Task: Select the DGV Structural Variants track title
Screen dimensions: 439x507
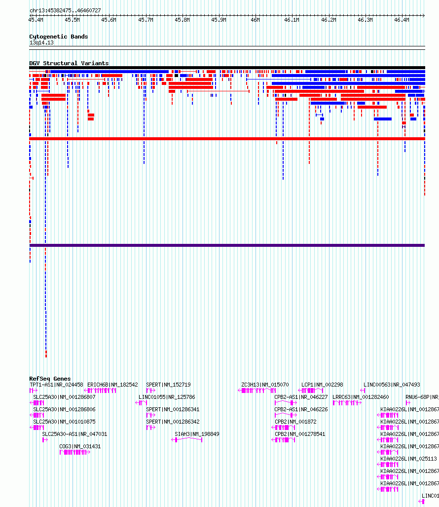Action: [69, 63]
